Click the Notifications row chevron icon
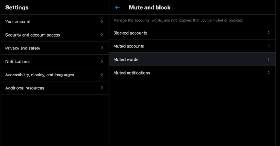The width and height of the screenshot is (280, 146). tap(102, 61)
